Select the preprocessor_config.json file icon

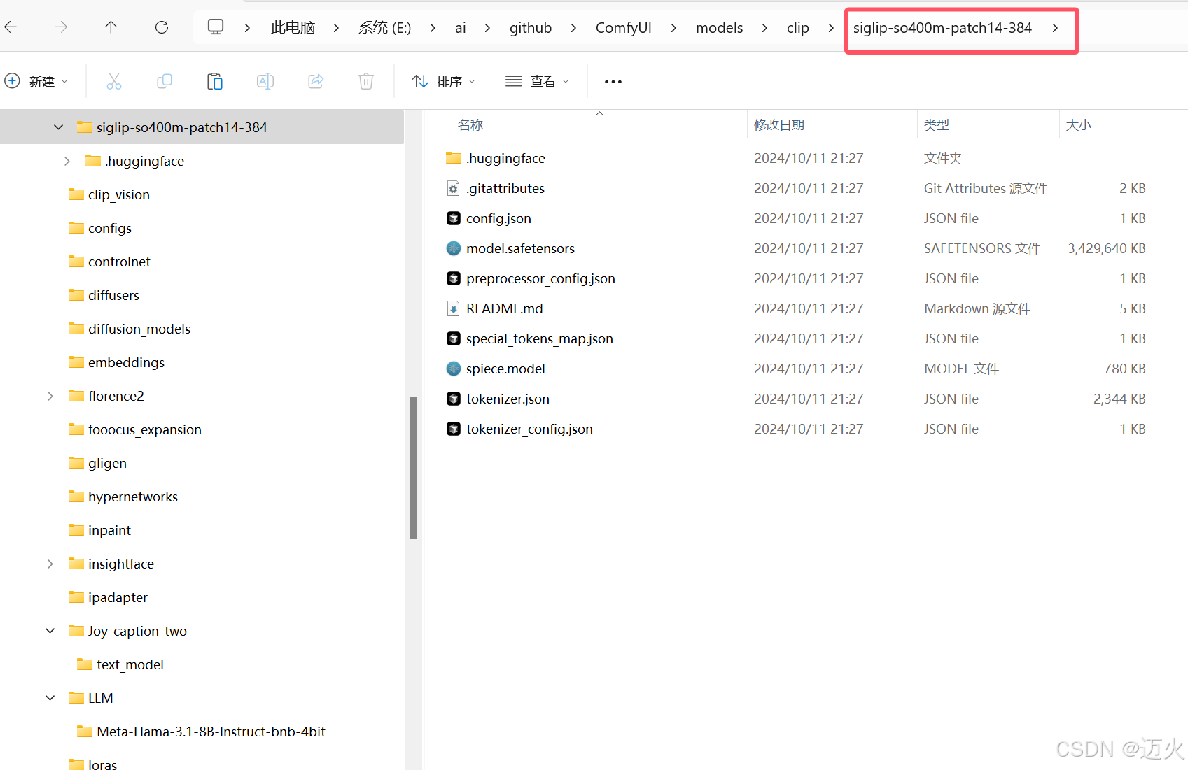454,278
